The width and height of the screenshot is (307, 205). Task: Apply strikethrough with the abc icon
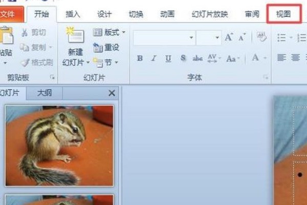pos(198,58)
